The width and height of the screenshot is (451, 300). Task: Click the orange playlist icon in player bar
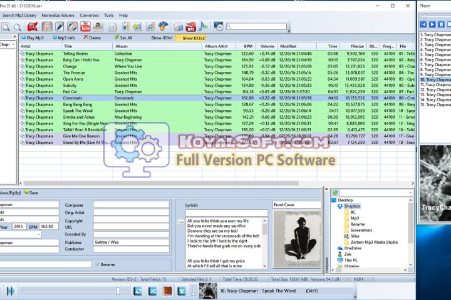[x=167, y=291]
